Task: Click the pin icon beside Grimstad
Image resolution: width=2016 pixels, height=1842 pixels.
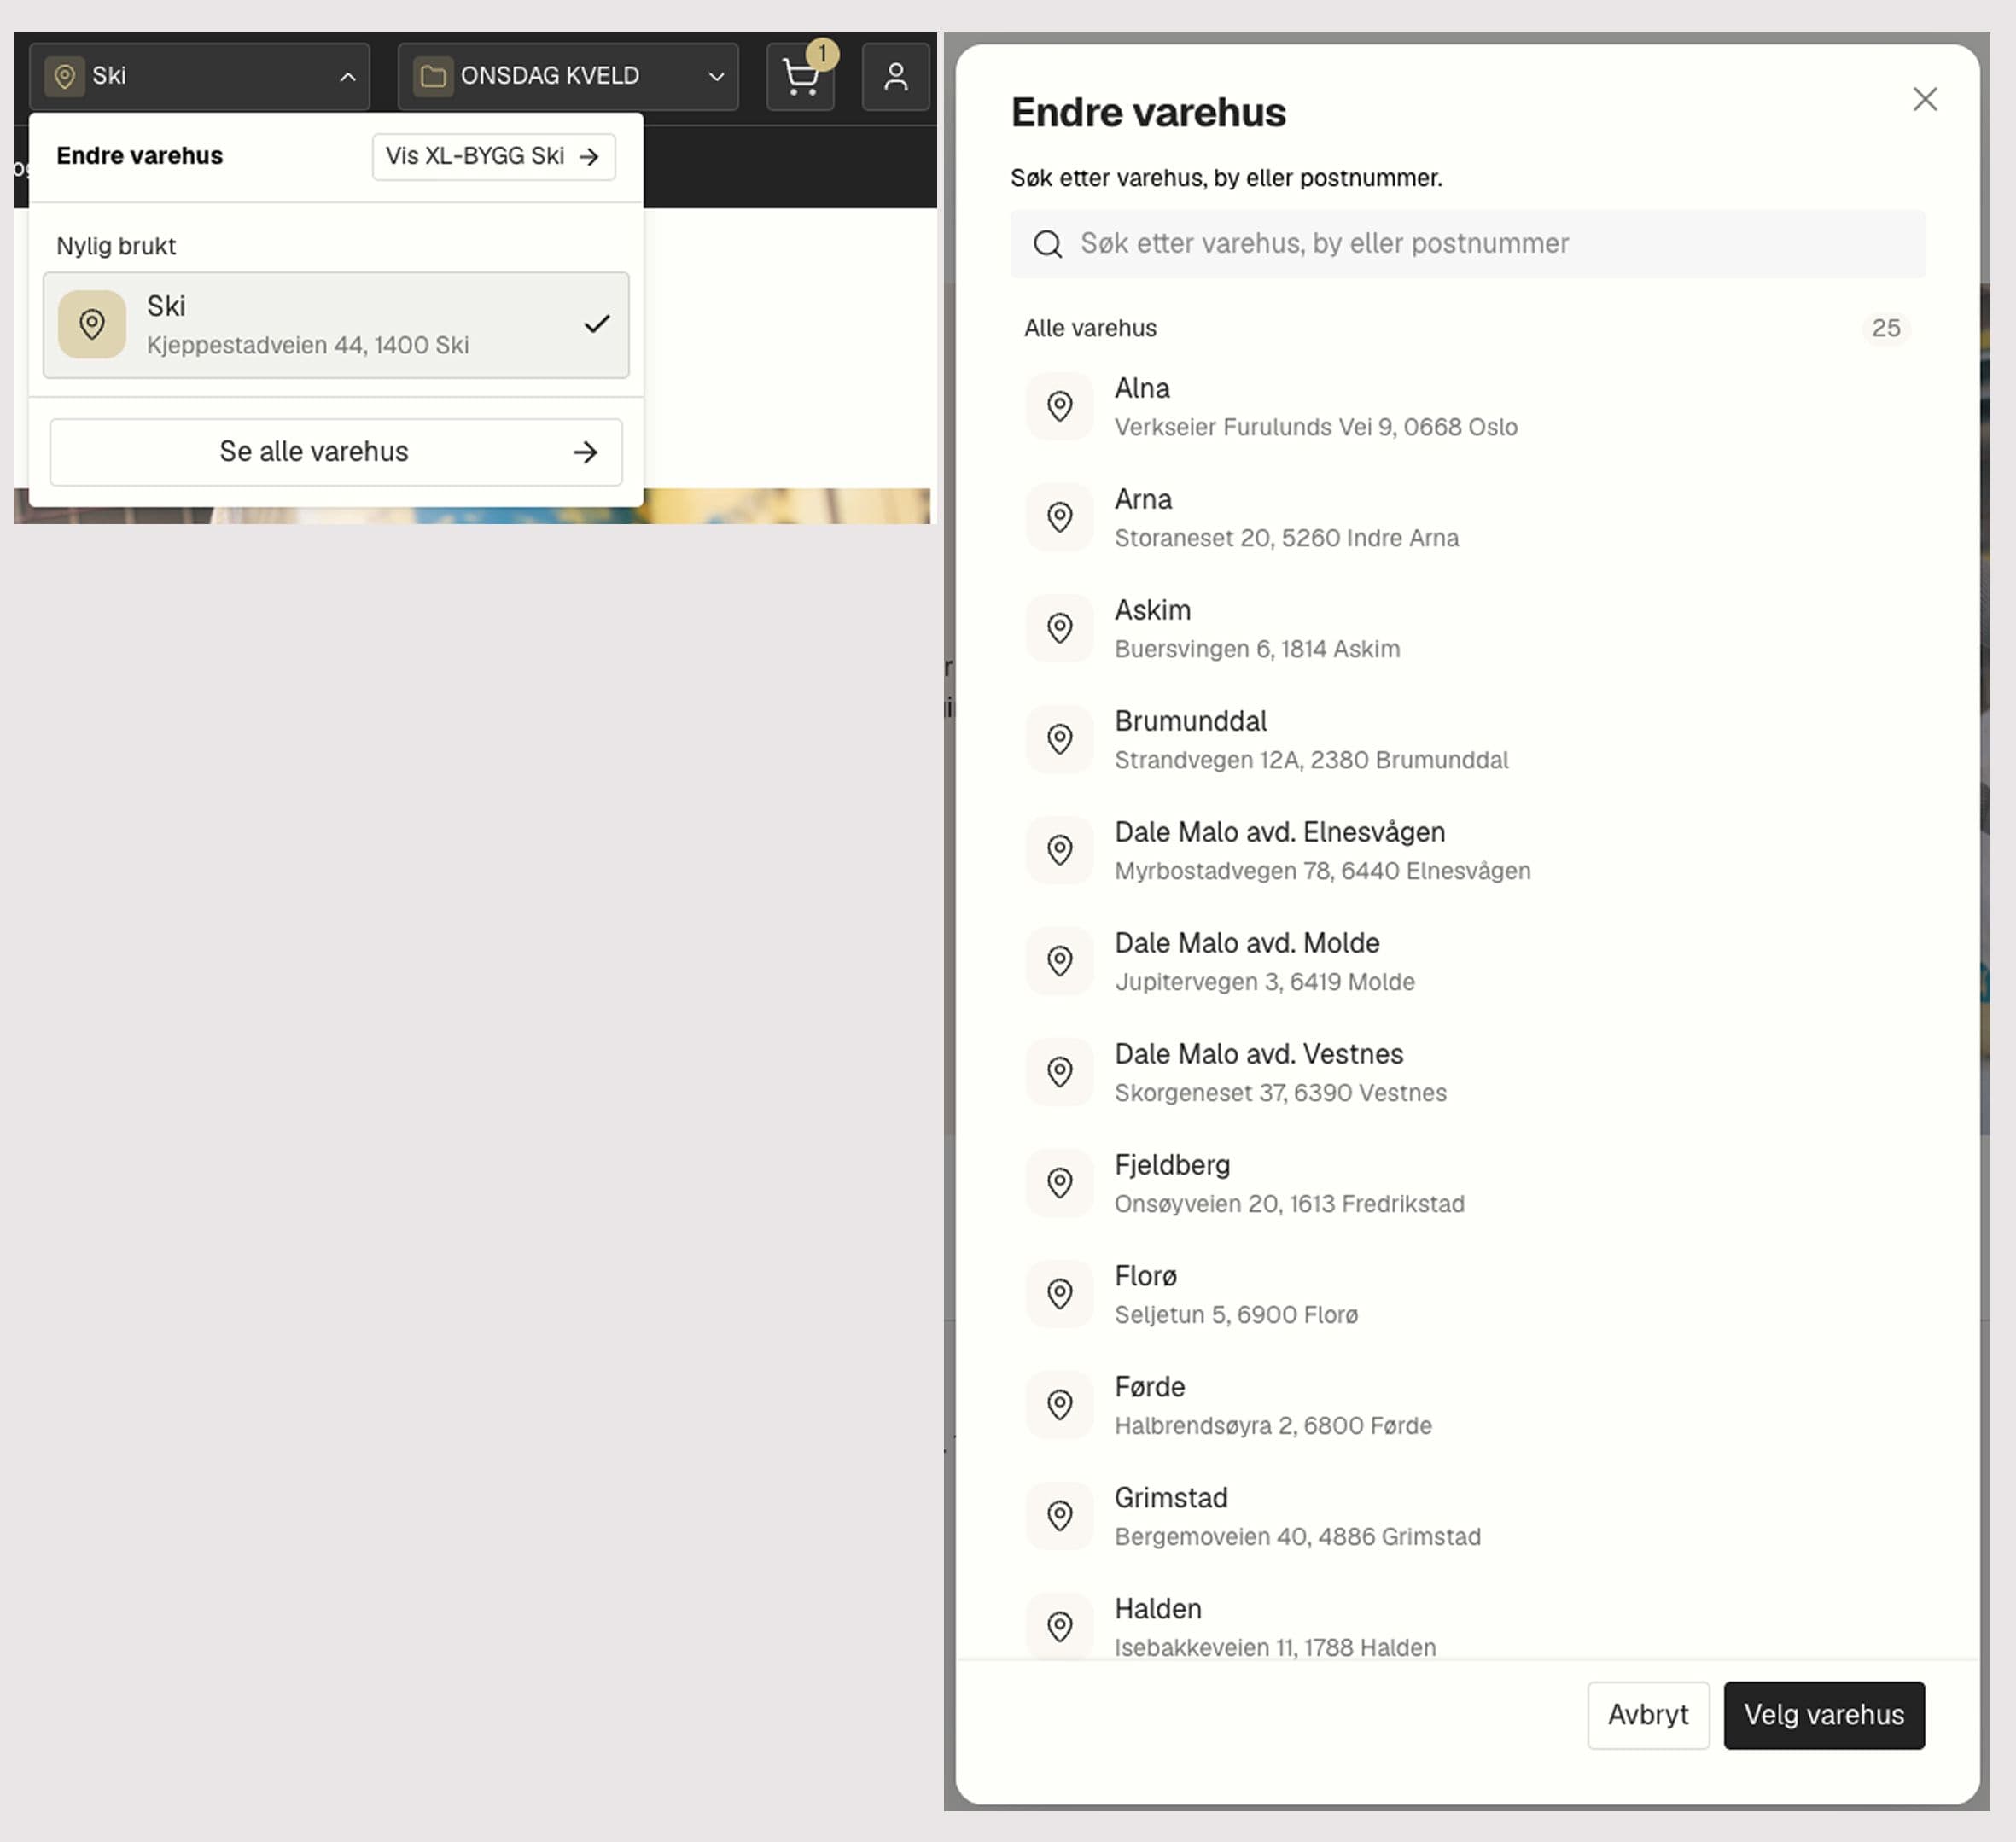Action: [1060, 1516]
